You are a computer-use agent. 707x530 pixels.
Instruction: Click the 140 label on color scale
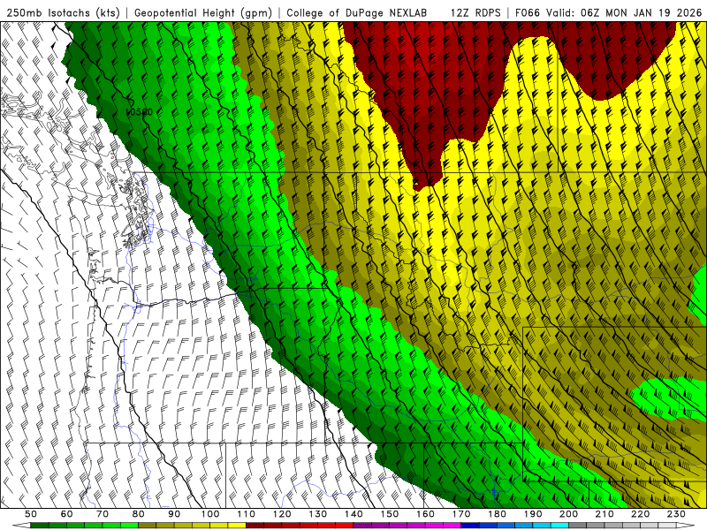[x=354, y=514]
